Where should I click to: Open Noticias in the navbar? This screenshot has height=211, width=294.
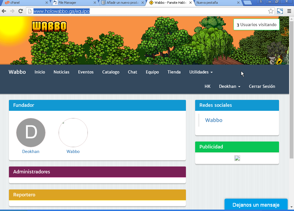pos(61,72)
